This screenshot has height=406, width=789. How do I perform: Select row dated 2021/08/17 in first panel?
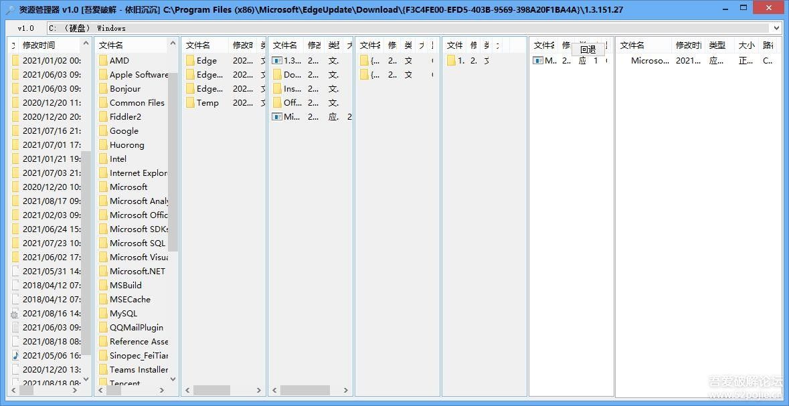[46, 201]
